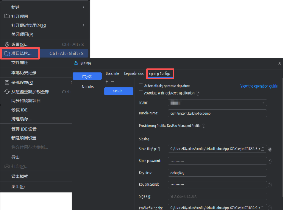Browse for the Store file (*.p12) via folder icon
This screenshot has width=283, height=210.
pos(263,149)
